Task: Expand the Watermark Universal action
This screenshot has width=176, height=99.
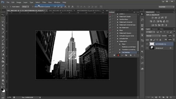Action: pos(118,22)
